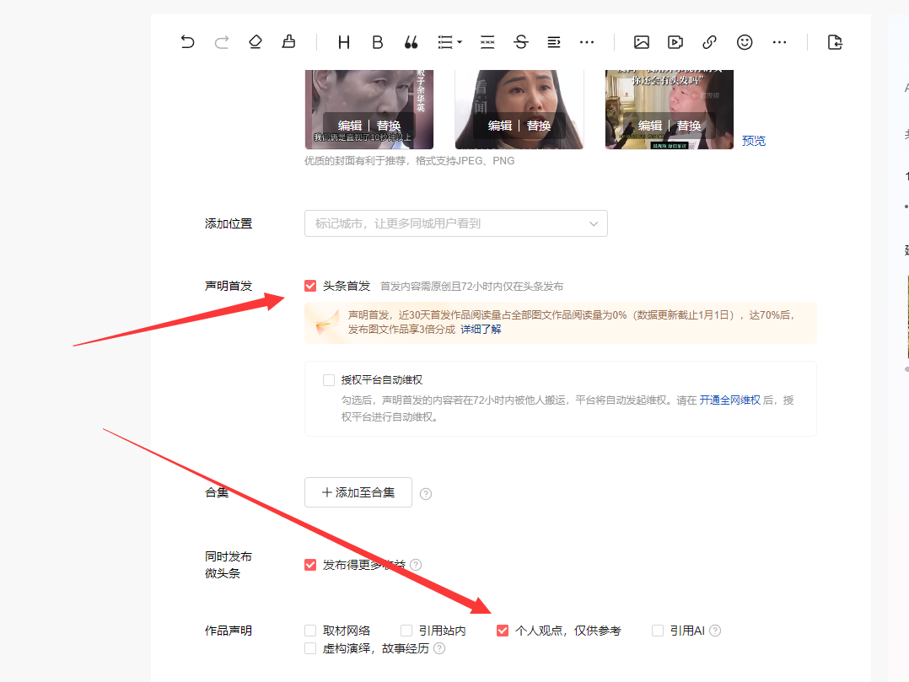The image size is (909, 682).
Task: Click 编辑 on third cover image
Action: (x=650, y=126)
